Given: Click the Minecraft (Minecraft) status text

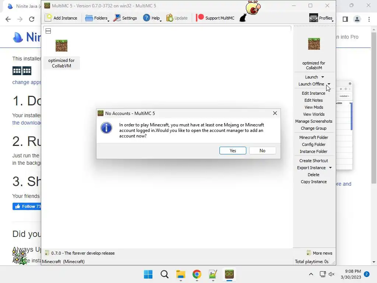Looking at the screenshot, I should (63, 261).
